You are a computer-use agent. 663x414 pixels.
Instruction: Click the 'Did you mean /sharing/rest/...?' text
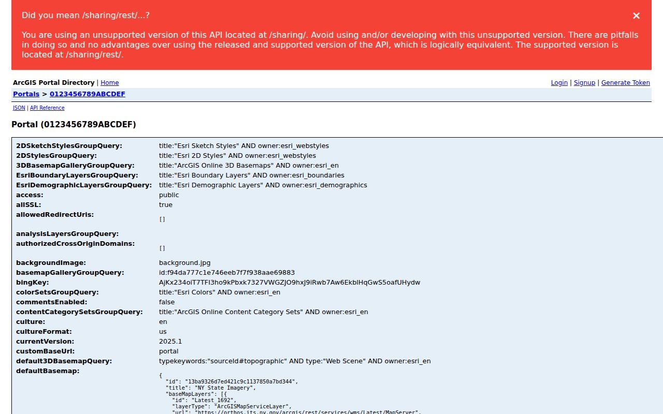tap(85, 16)
